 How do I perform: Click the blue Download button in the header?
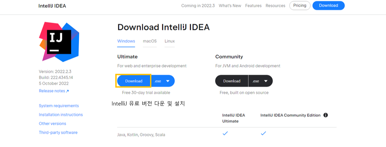[328, 5]
